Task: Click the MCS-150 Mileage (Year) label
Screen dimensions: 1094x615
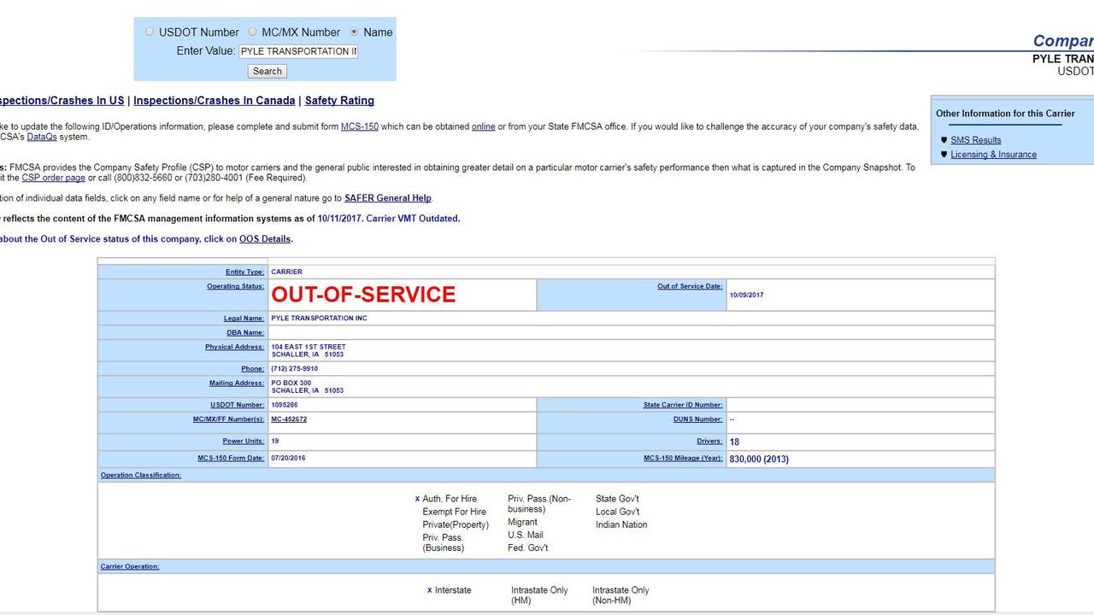Action: point(683,458)
